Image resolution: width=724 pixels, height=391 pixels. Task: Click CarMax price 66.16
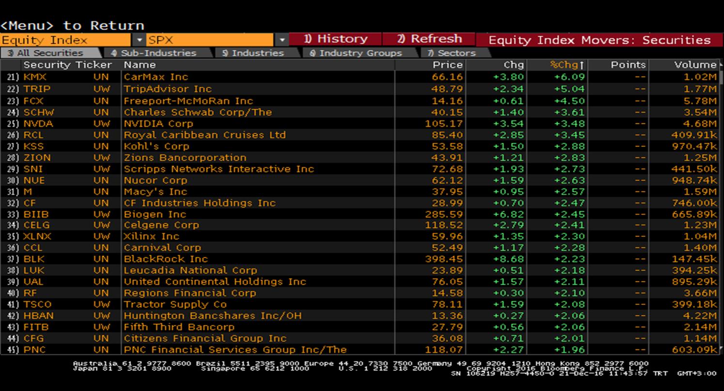coord(447,77)
